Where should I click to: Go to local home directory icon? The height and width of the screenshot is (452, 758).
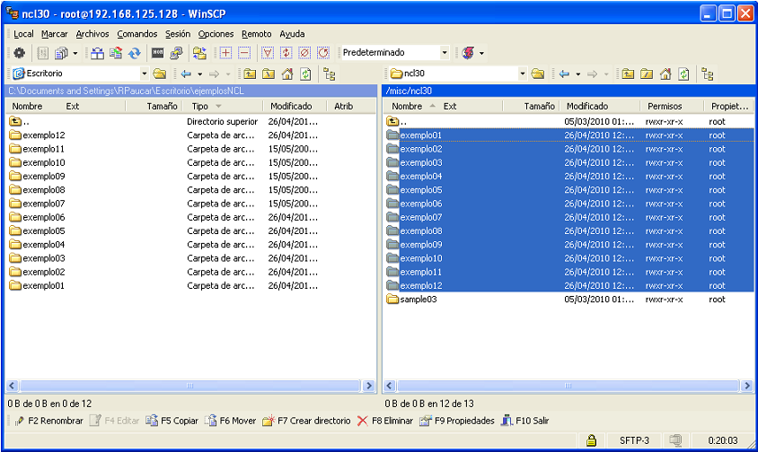(x=287, y=74)
